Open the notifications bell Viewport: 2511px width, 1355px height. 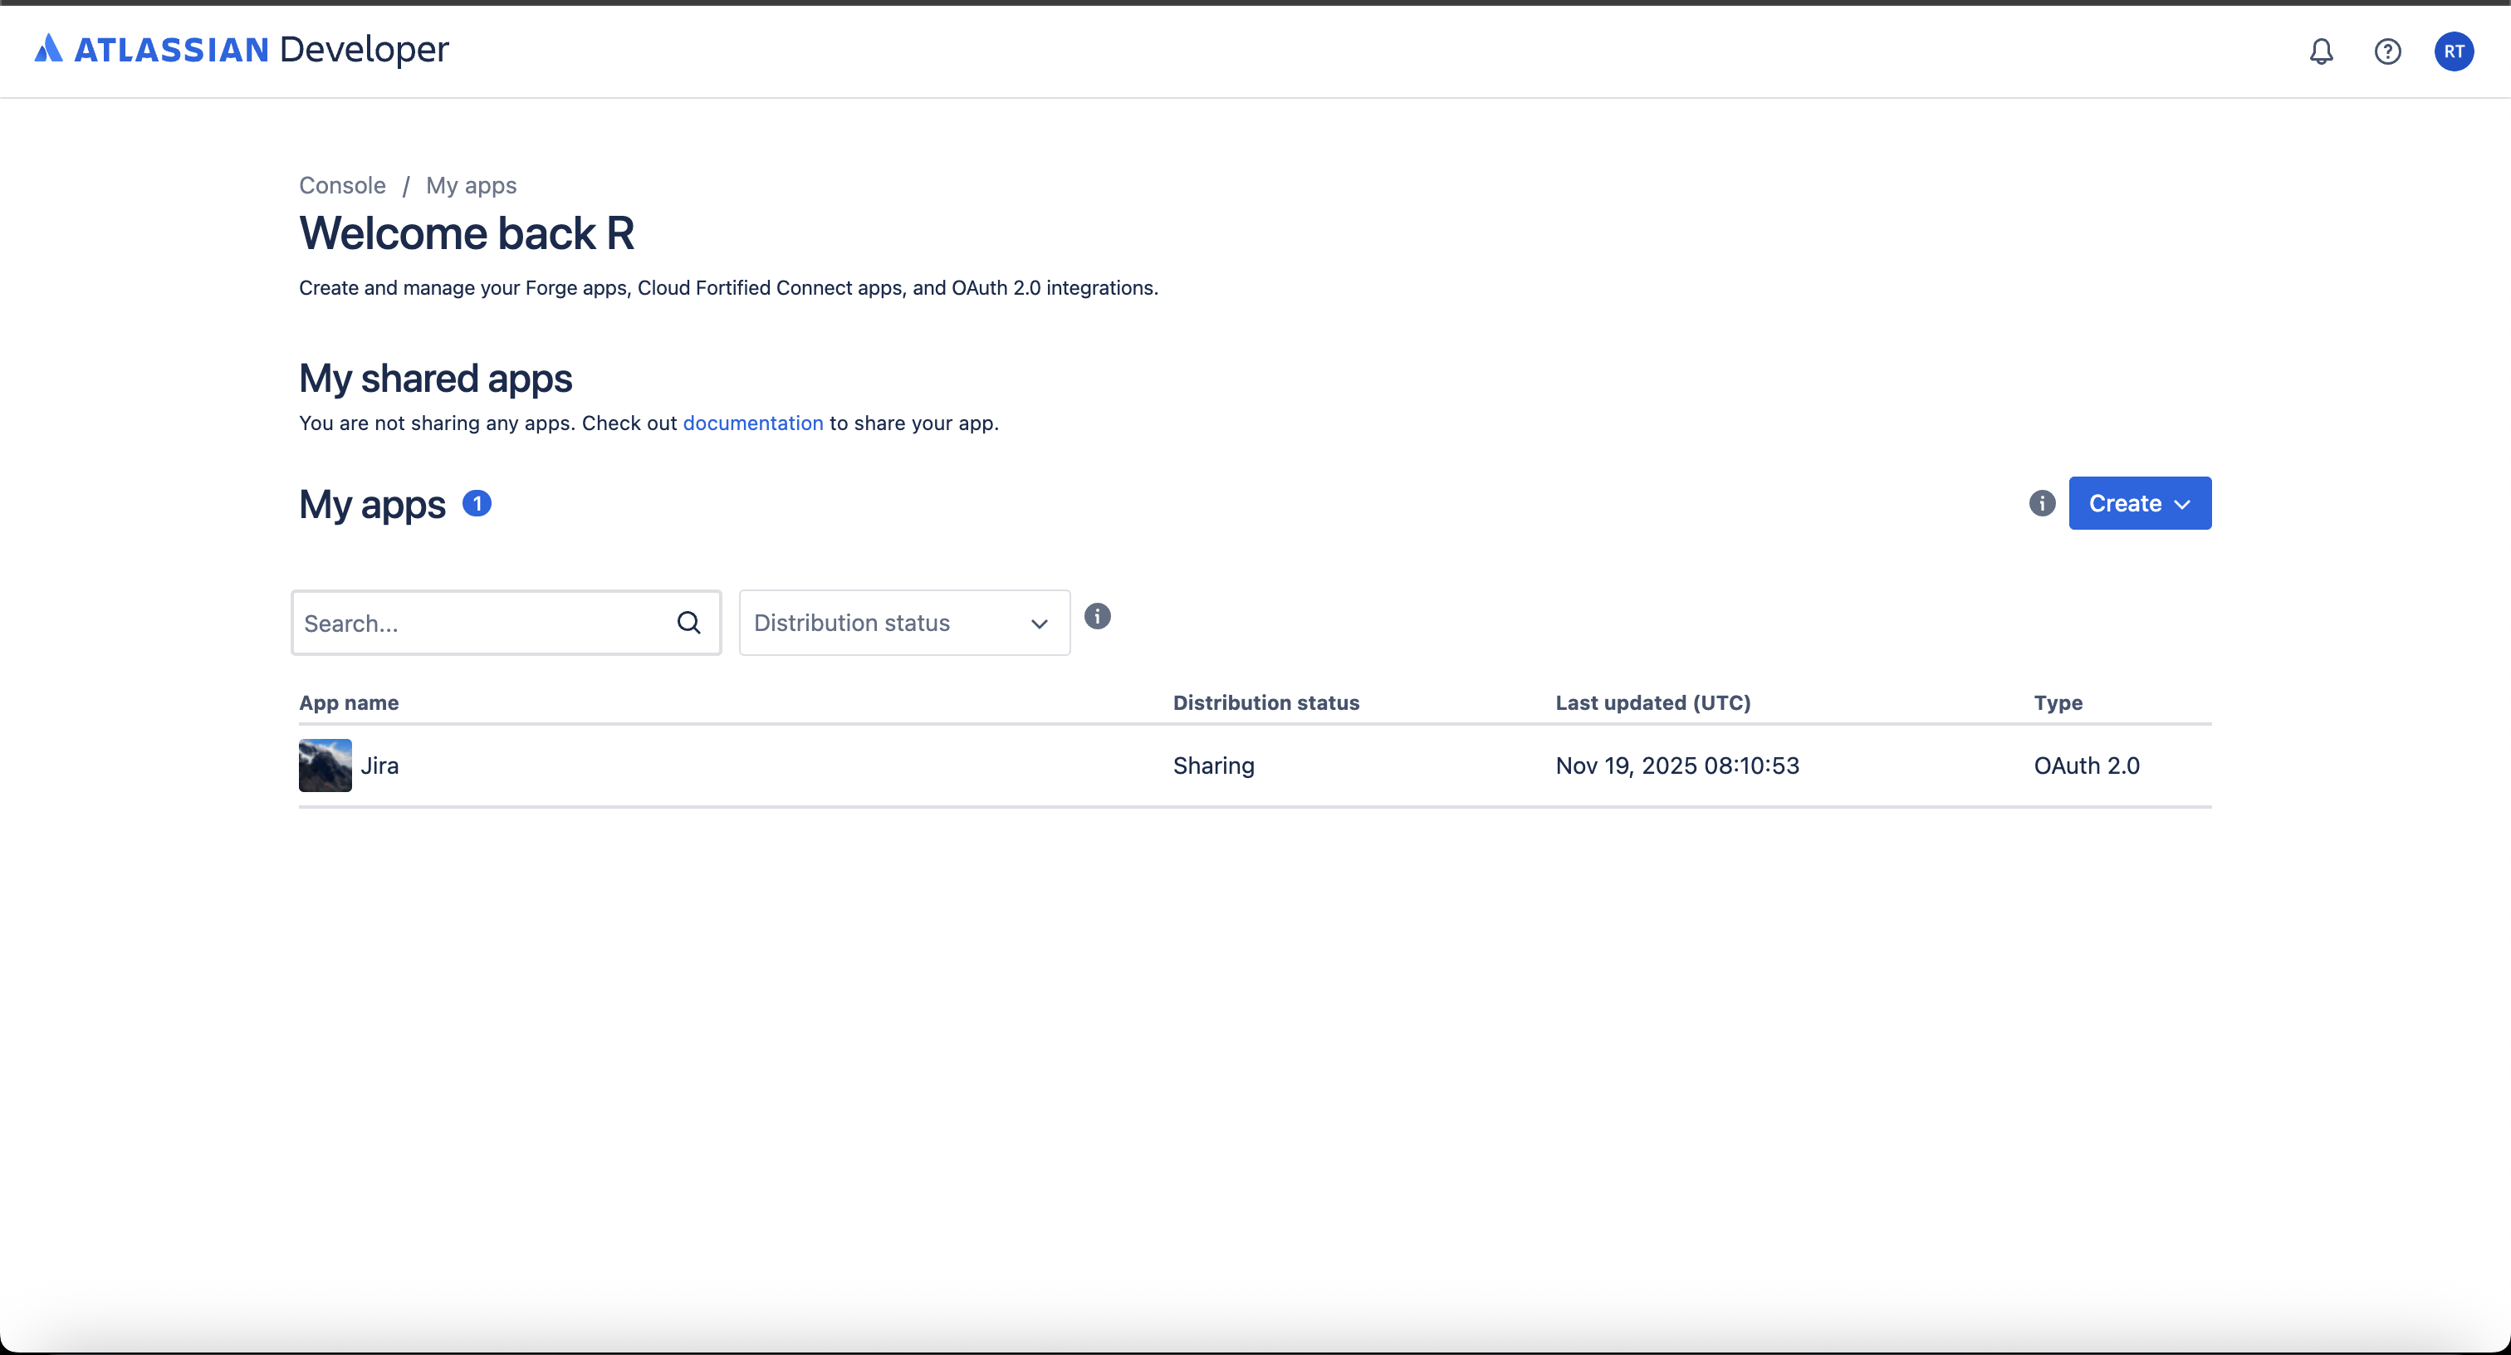coord(2321,51)
